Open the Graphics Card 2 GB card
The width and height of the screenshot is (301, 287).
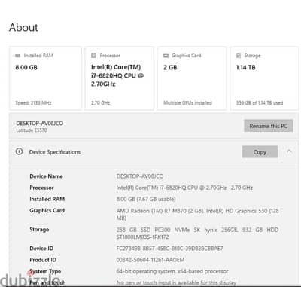point(192,78)
